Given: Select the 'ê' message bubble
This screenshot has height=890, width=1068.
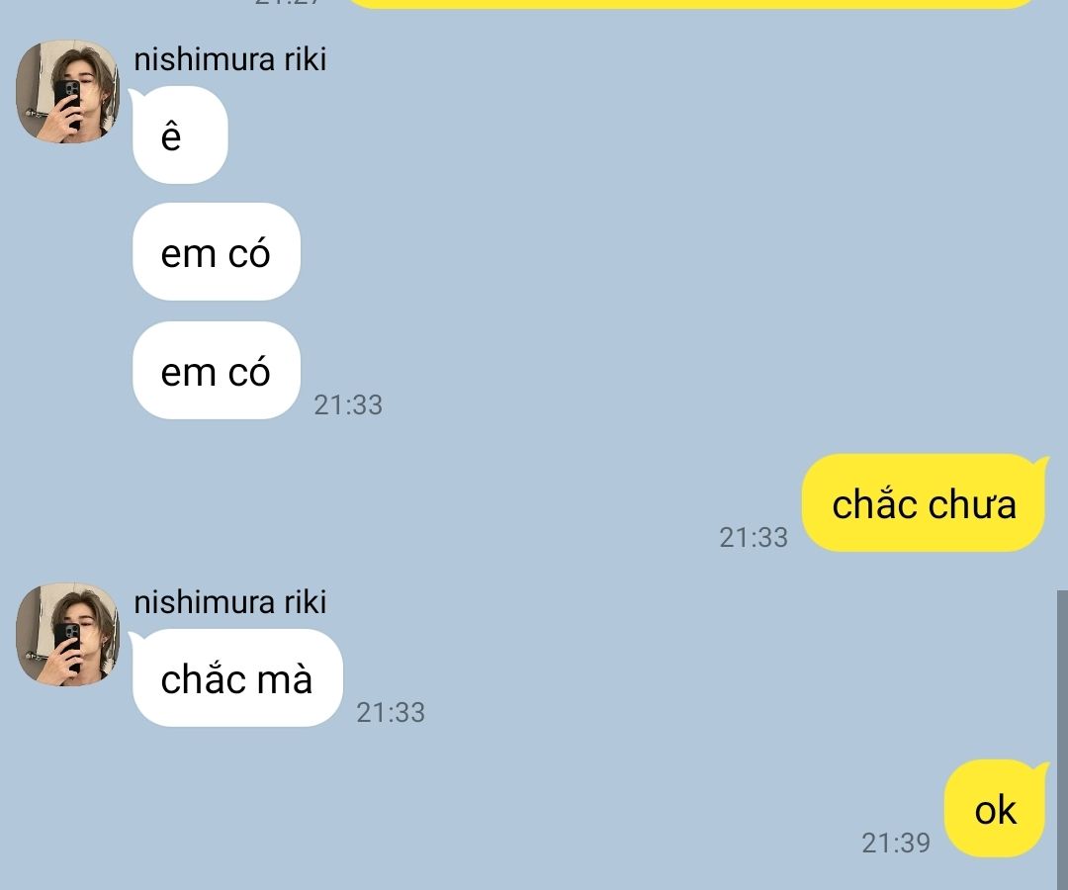Looking at the screenshot, I should (179, 134).
